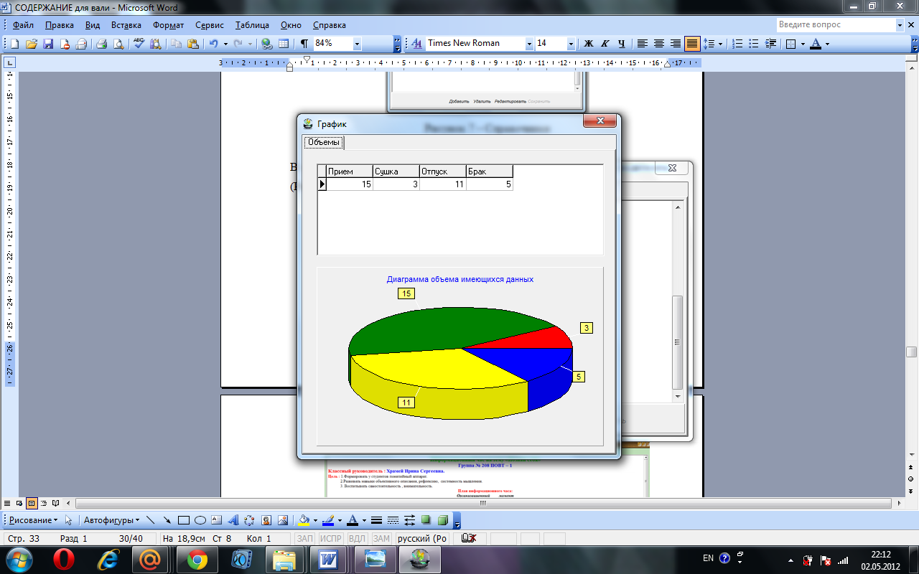The height and width of the screenshot is (574, 919).
Task: Select the Rectangle drawing tool
Action: [x=183, y=520]
